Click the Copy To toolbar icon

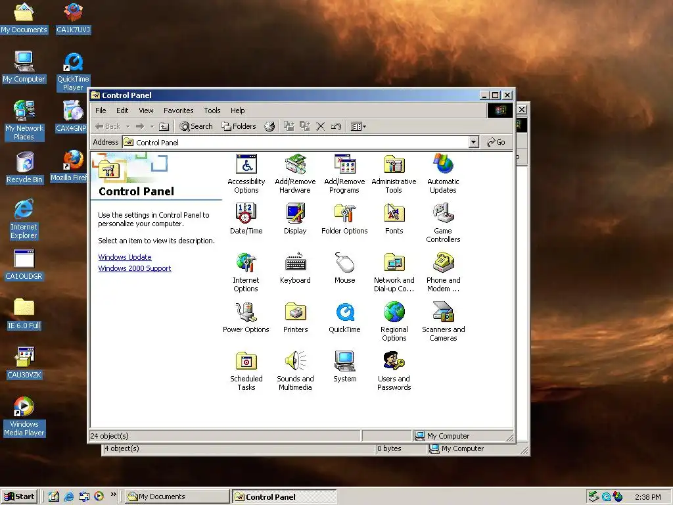tap(305, 126)
